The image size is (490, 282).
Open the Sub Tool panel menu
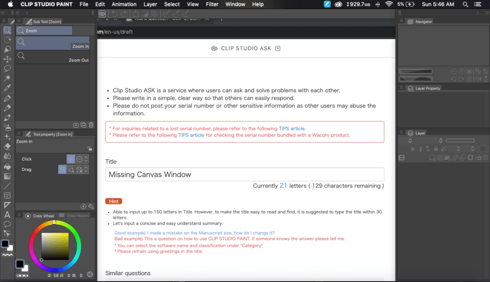point(19,21)
